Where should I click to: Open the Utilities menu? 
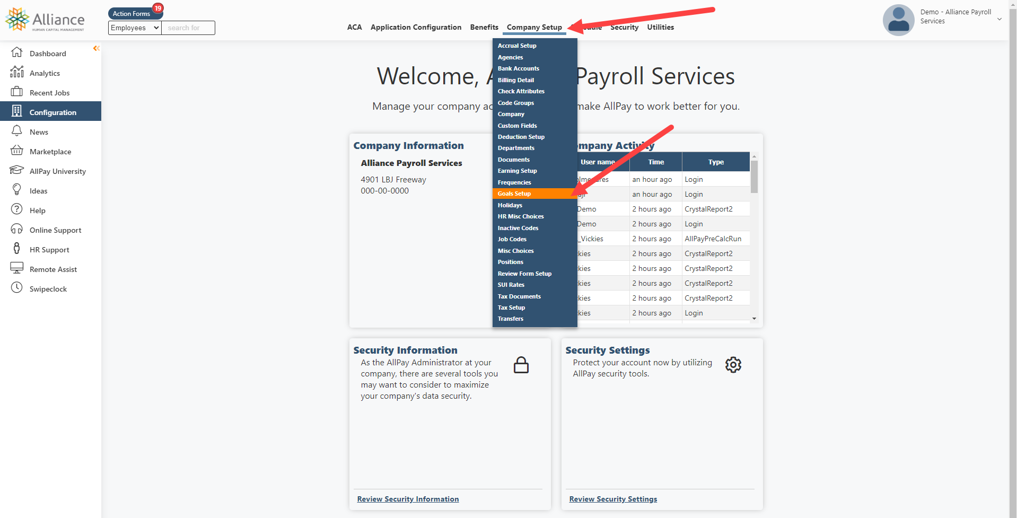(660, 27)
